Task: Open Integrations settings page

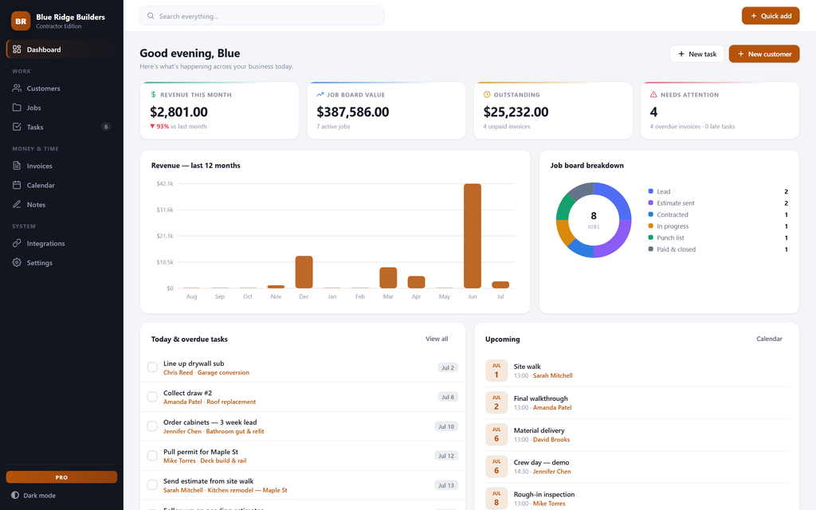Action: point(61,243)
